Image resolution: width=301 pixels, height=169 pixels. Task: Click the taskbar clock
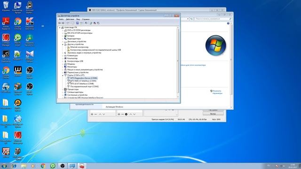293,166
